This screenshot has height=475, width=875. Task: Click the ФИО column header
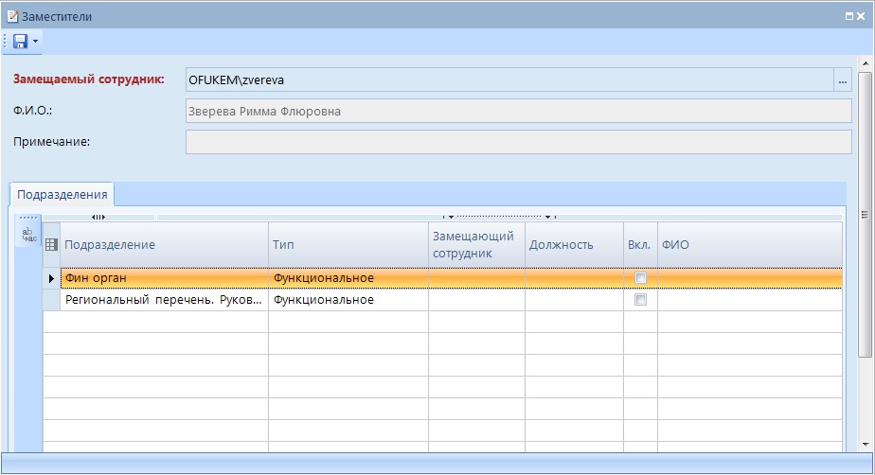[748, 245]
